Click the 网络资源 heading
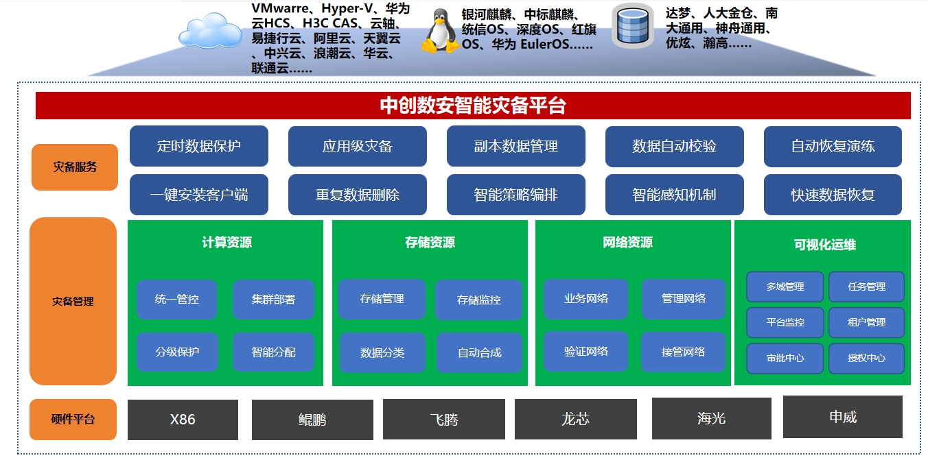The image size is (928, 460). 627,243
